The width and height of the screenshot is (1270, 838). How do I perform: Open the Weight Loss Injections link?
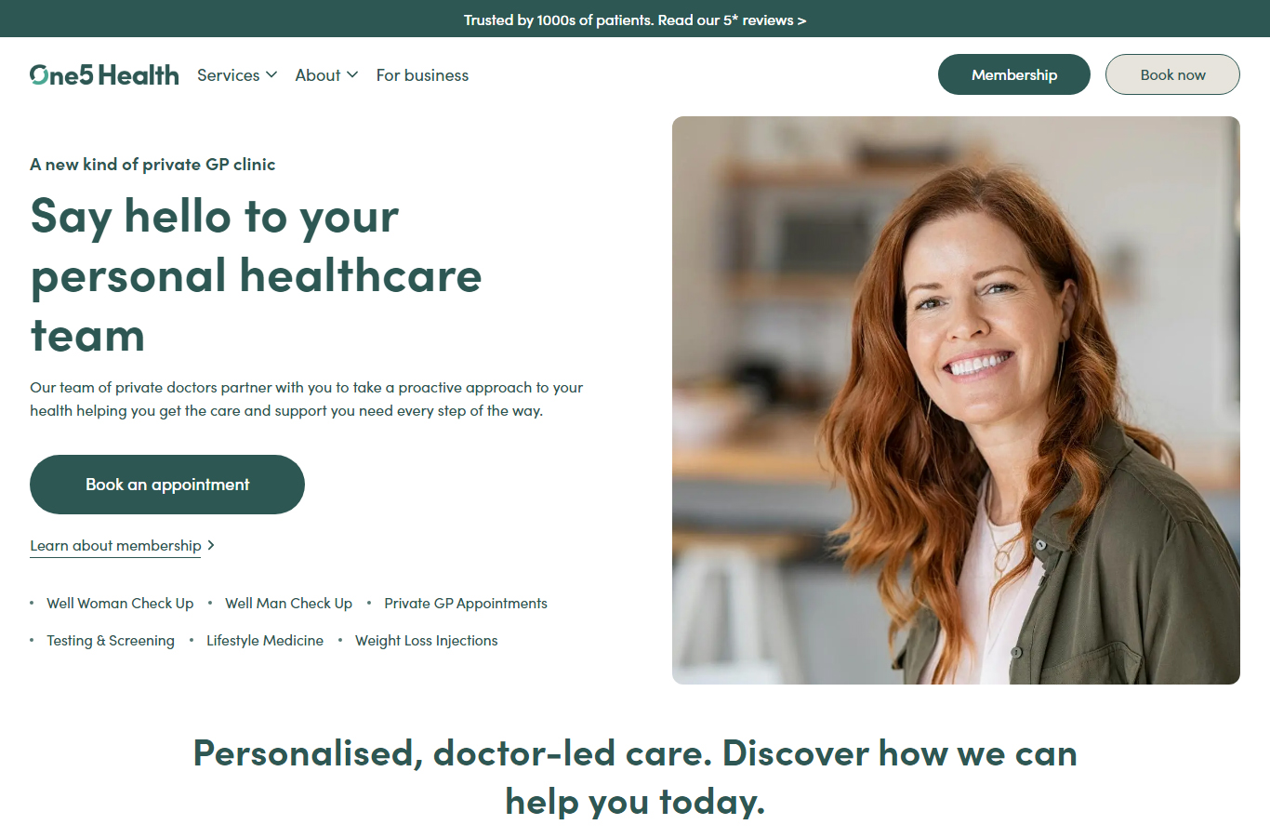click(427, 641)
